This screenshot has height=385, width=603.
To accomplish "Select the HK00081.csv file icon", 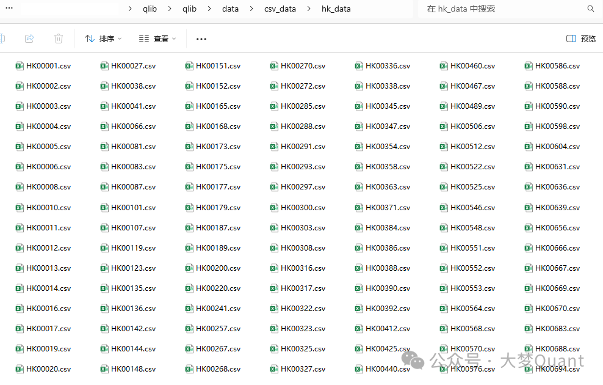I will [x=104, y=147].
